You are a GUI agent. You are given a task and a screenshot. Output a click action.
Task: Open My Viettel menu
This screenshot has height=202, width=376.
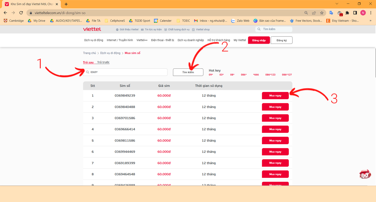click(x=240, y=40)
